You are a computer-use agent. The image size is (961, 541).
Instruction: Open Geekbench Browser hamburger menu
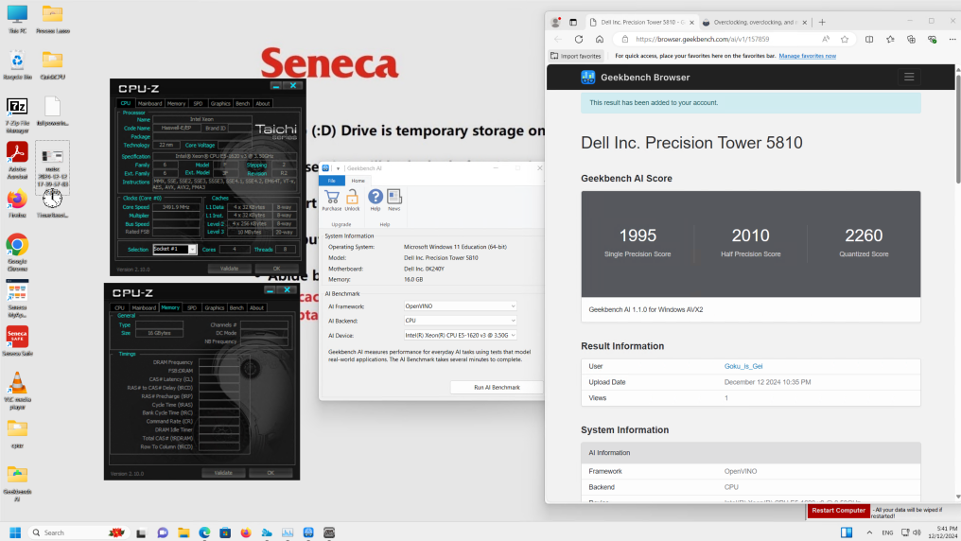(x=909, y=78)
